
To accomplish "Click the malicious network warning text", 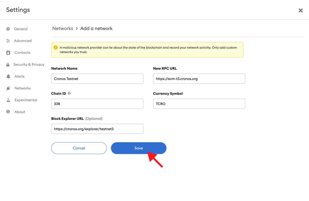I will click(x=148, y=50).
